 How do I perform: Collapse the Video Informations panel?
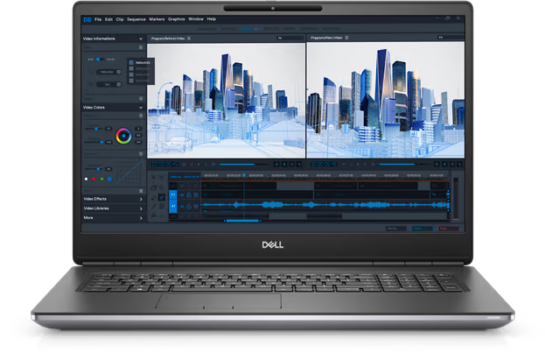(x=141, y=39)
